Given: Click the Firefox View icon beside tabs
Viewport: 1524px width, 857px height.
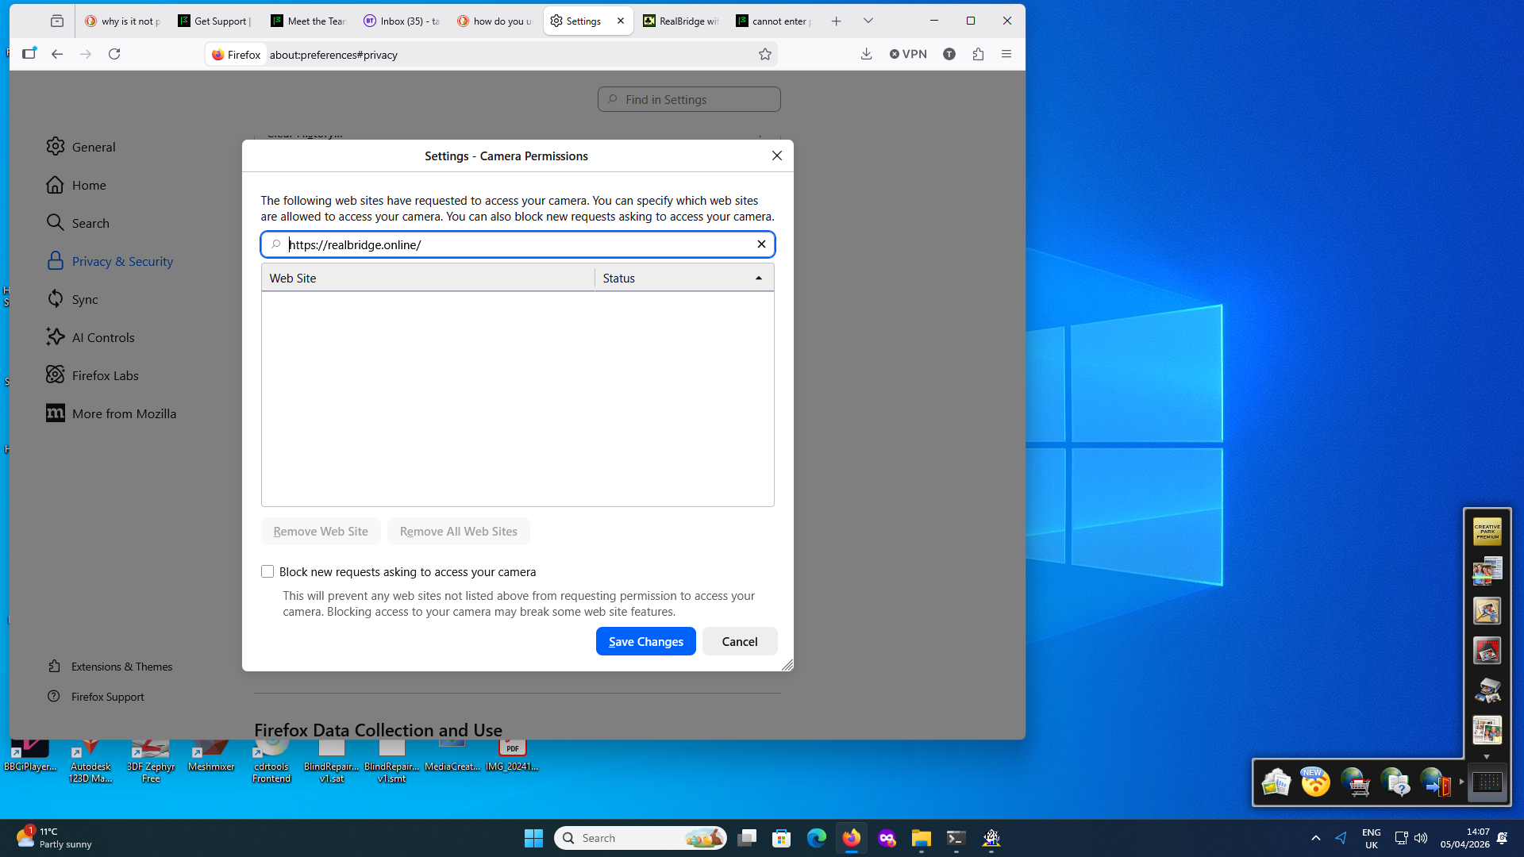Looking at the screenshot, I should click(56, 21).
